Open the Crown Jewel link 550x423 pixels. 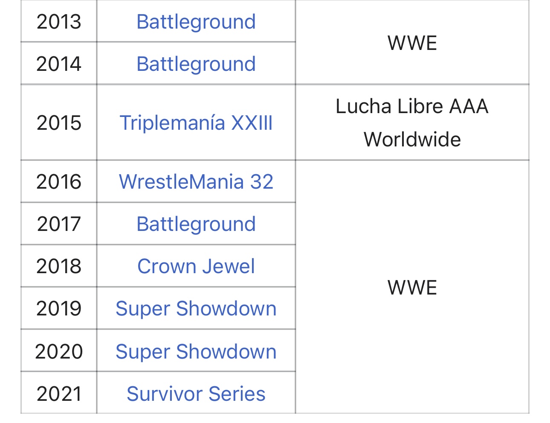(x=196, y=266)
